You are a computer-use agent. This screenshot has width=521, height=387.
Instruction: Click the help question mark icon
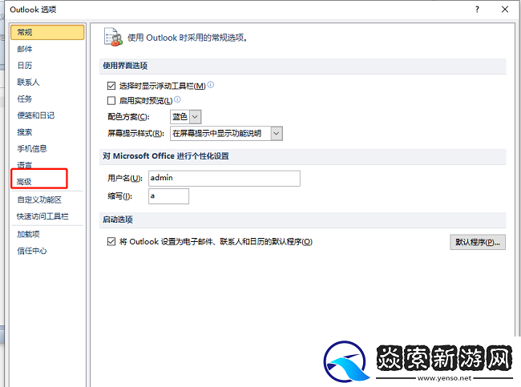[x=477, y=10]
